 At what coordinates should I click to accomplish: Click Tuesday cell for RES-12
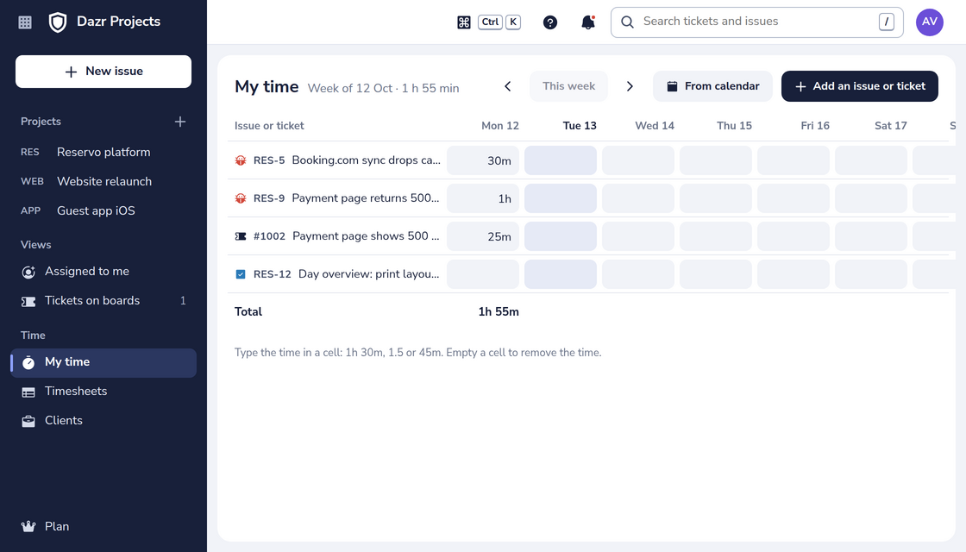[x=561, y=274]
